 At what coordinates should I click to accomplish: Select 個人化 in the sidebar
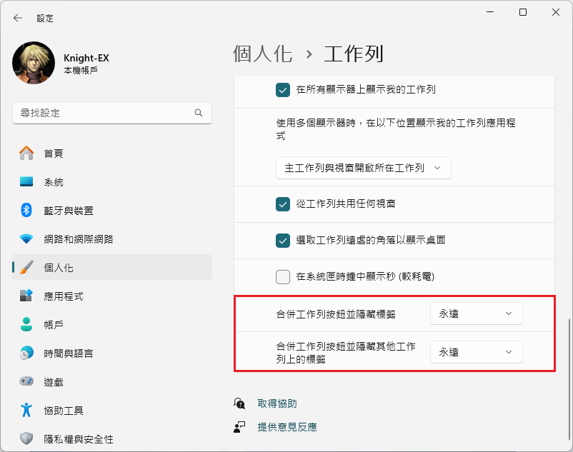(x=112, y=267)
